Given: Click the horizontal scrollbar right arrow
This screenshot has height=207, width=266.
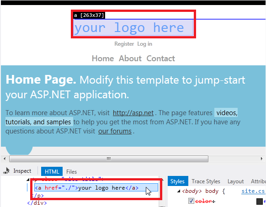Looking at the screenshot, I should tap(261, 159).
